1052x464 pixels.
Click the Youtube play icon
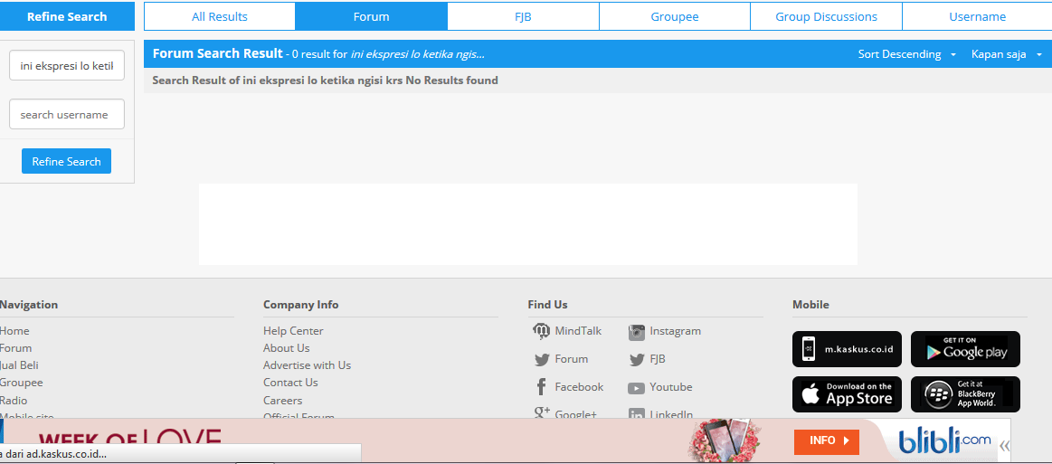click(637, 388)
